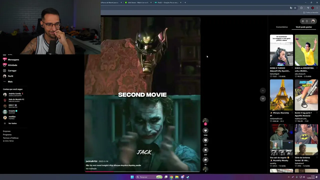
Task: Open the mariifps followed account
Action: point(9,117)
